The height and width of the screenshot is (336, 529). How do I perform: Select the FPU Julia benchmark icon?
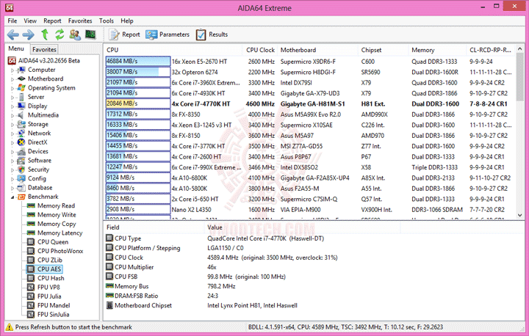tap(31, 296)
